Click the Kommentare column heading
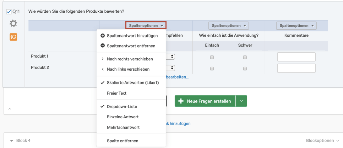 click(296, 35)
